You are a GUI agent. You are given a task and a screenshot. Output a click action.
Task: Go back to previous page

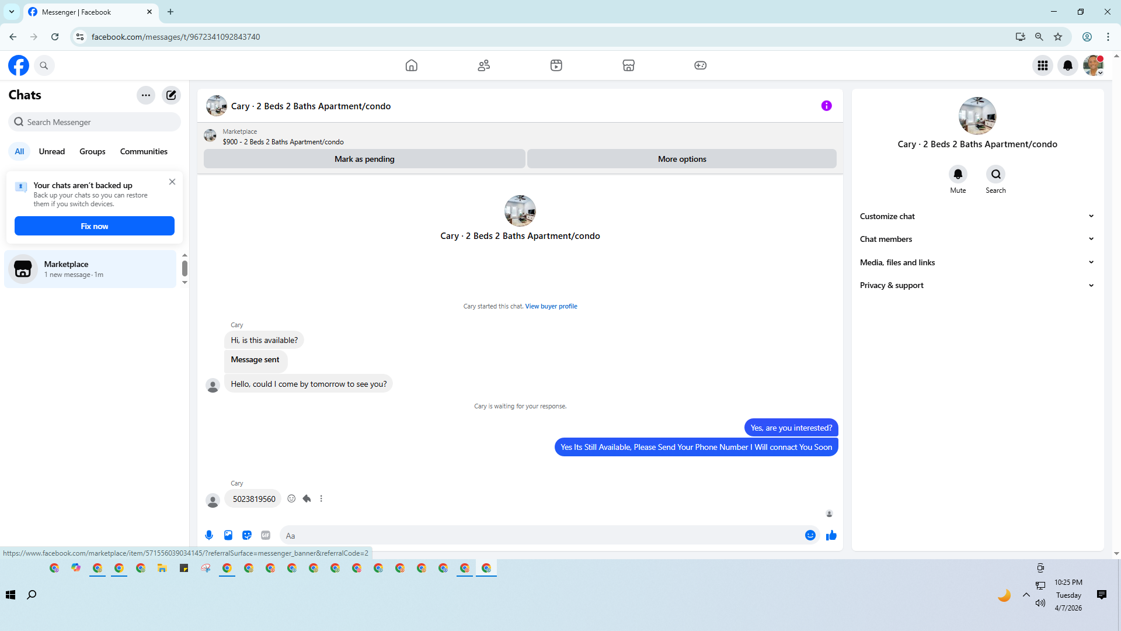click(13, 37)
